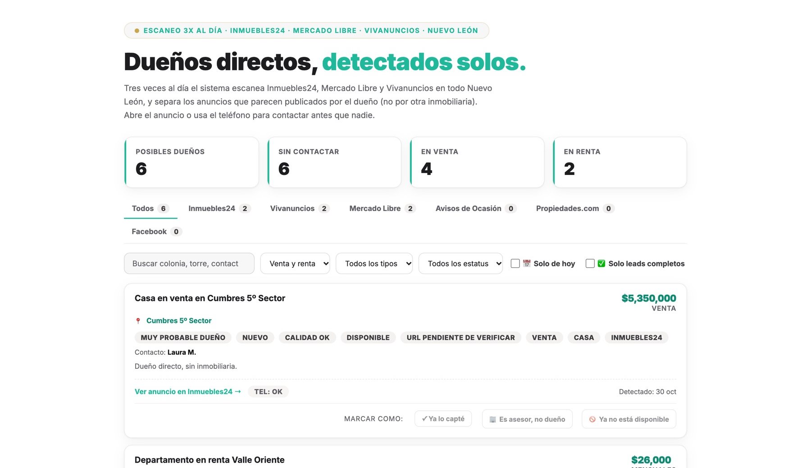
Task: Switch to the Vivanuncios tab
Action: pos(300,208)
